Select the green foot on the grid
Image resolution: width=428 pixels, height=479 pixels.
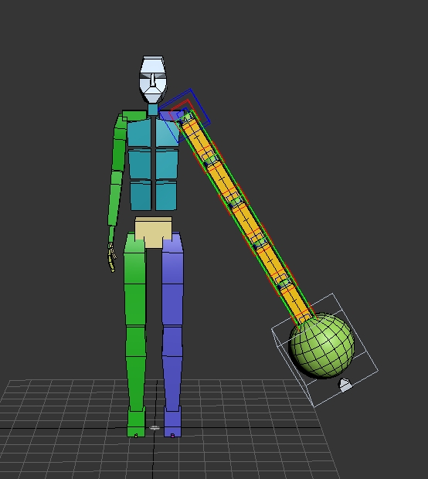(x=136, y=423)
